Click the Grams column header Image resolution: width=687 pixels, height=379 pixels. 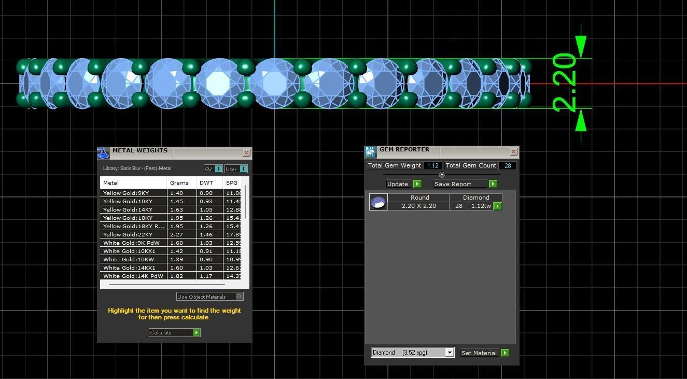coord(182,183)
